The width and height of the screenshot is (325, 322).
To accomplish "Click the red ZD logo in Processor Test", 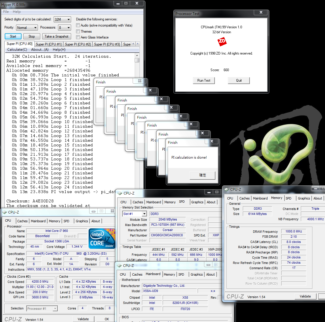I will (222, 42).
